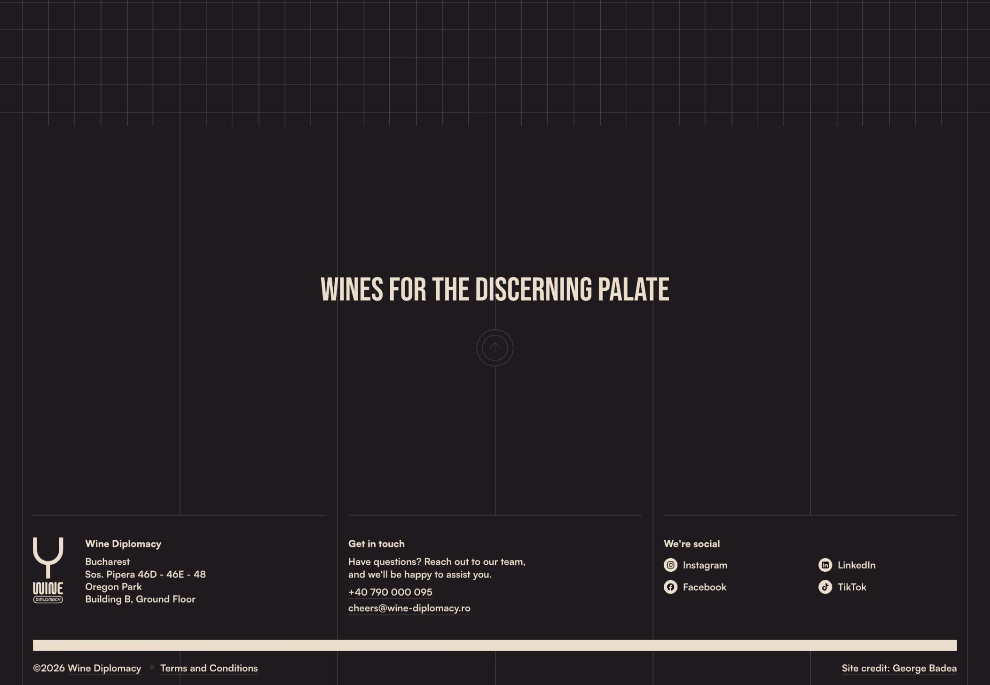Viewport: 990px width, 685px height.
Task: Open the TikTok text link
Action: tap(851, 587)
